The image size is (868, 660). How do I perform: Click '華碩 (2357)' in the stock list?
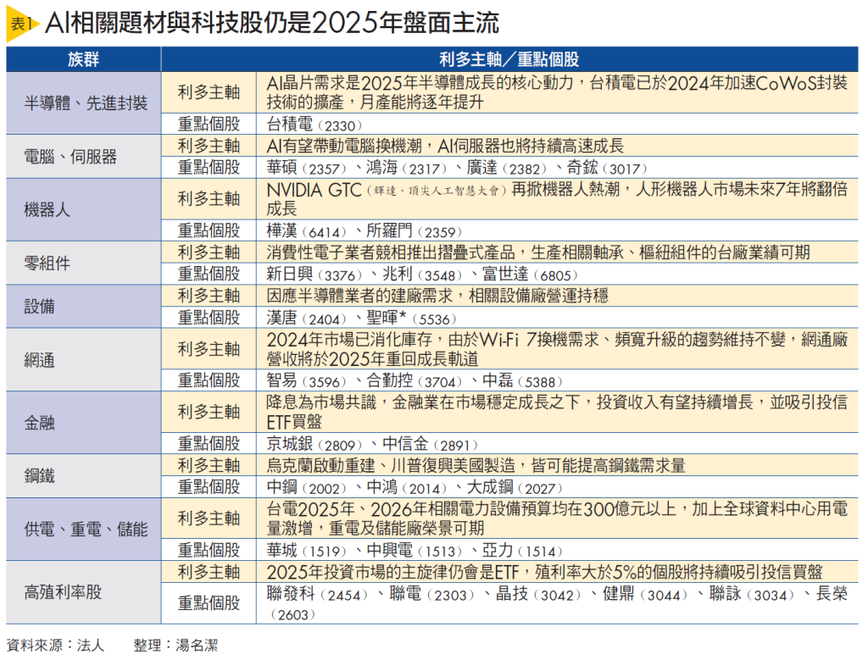pos(307,168)
